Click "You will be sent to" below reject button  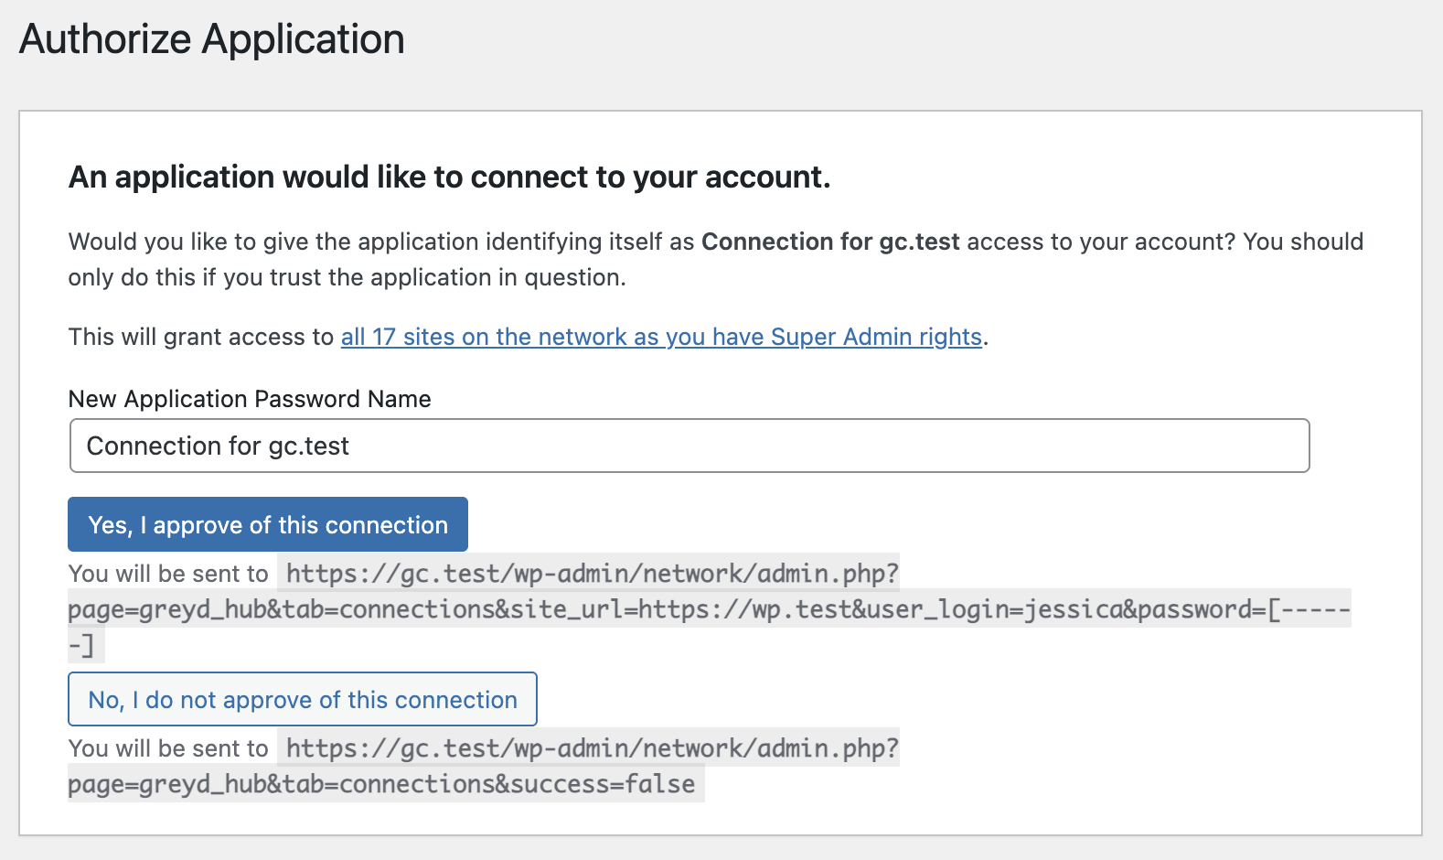pyautogui.click(x=168, y=748)
